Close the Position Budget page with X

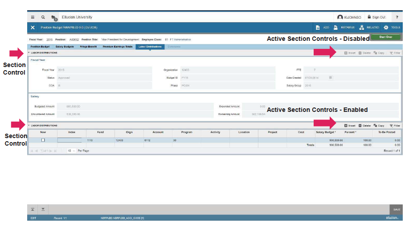click(x=33, y=28)
